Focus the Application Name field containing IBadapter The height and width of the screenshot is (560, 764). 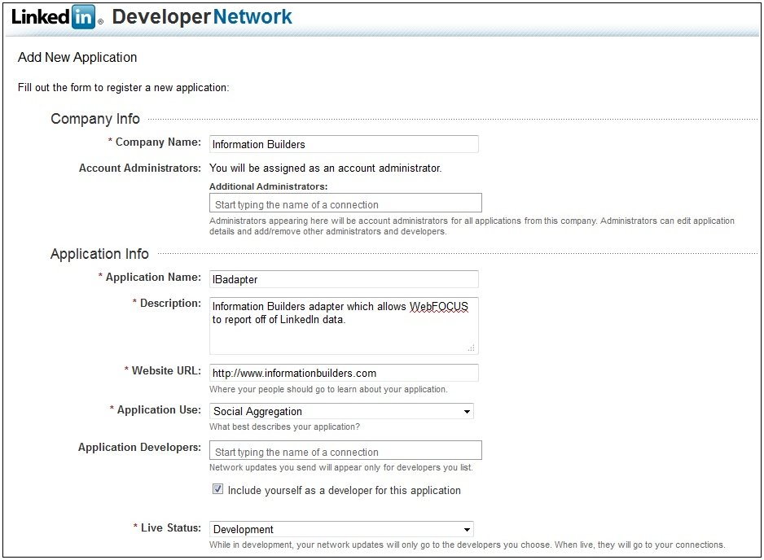(344, 279)
